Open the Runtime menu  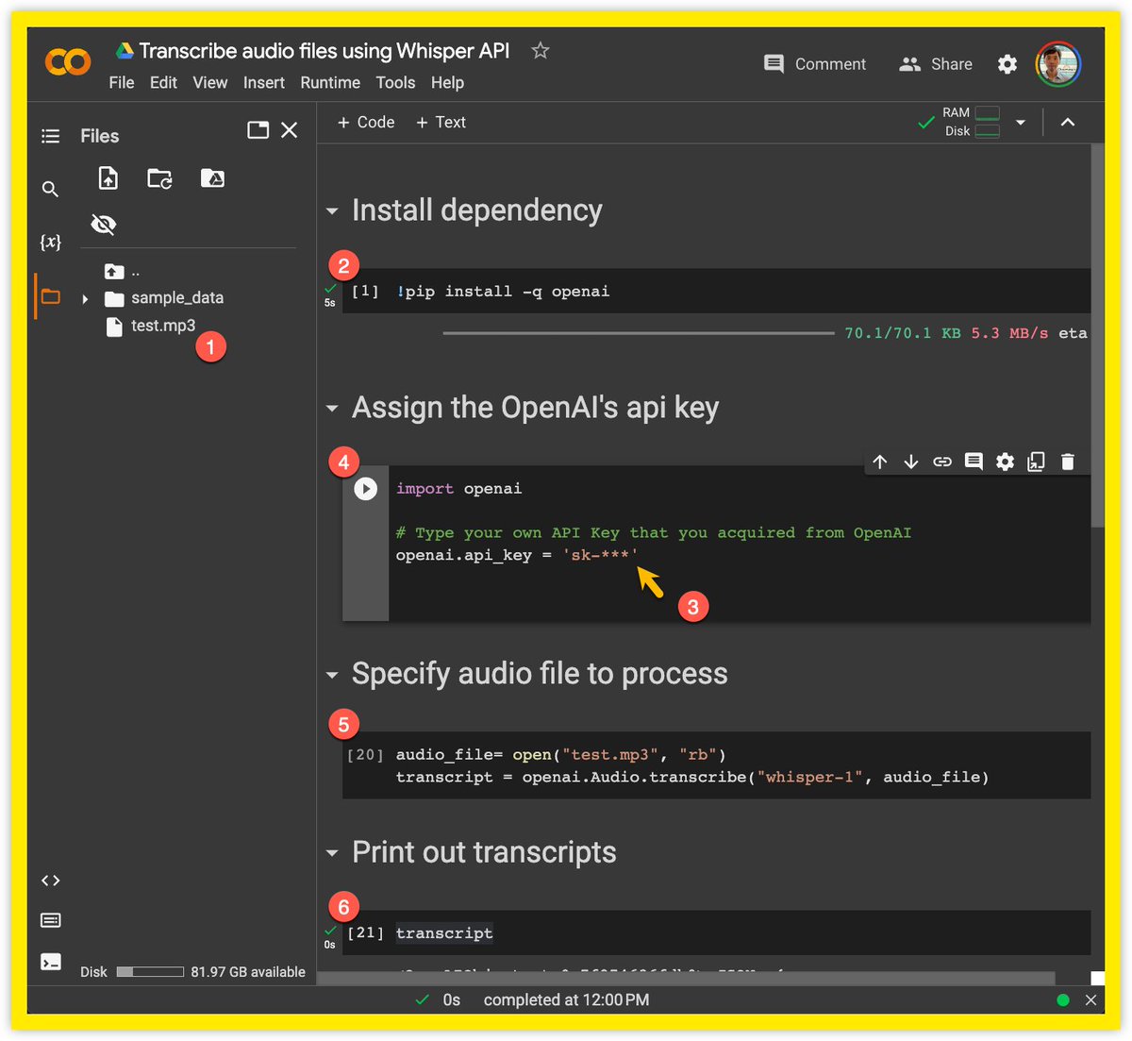pyautogui.click(x=330, y=82)
